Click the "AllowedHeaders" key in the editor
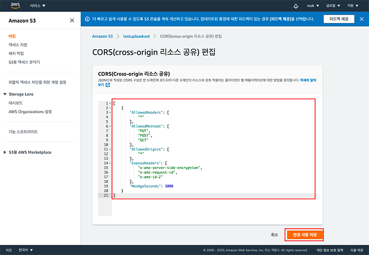 pyautogui.click(x=146, y=112)
